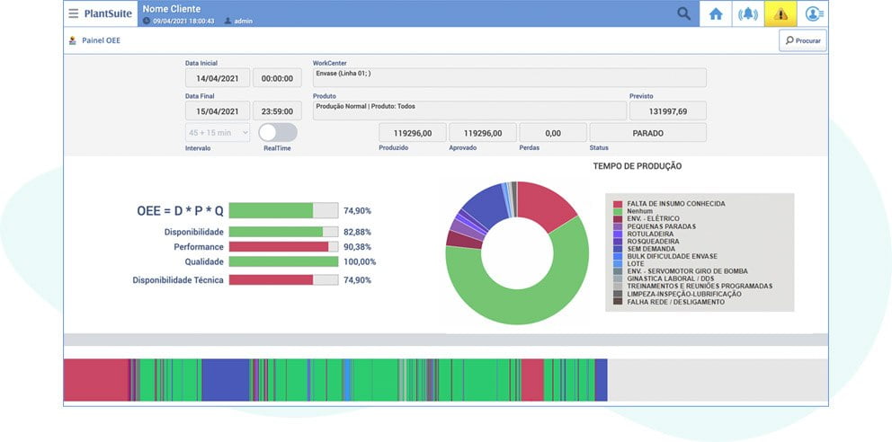The width and height of the screenshot is (892, 442).
Task: Click the clock icon beside header date
Action: pyautogui.click(x=147, y=21)
